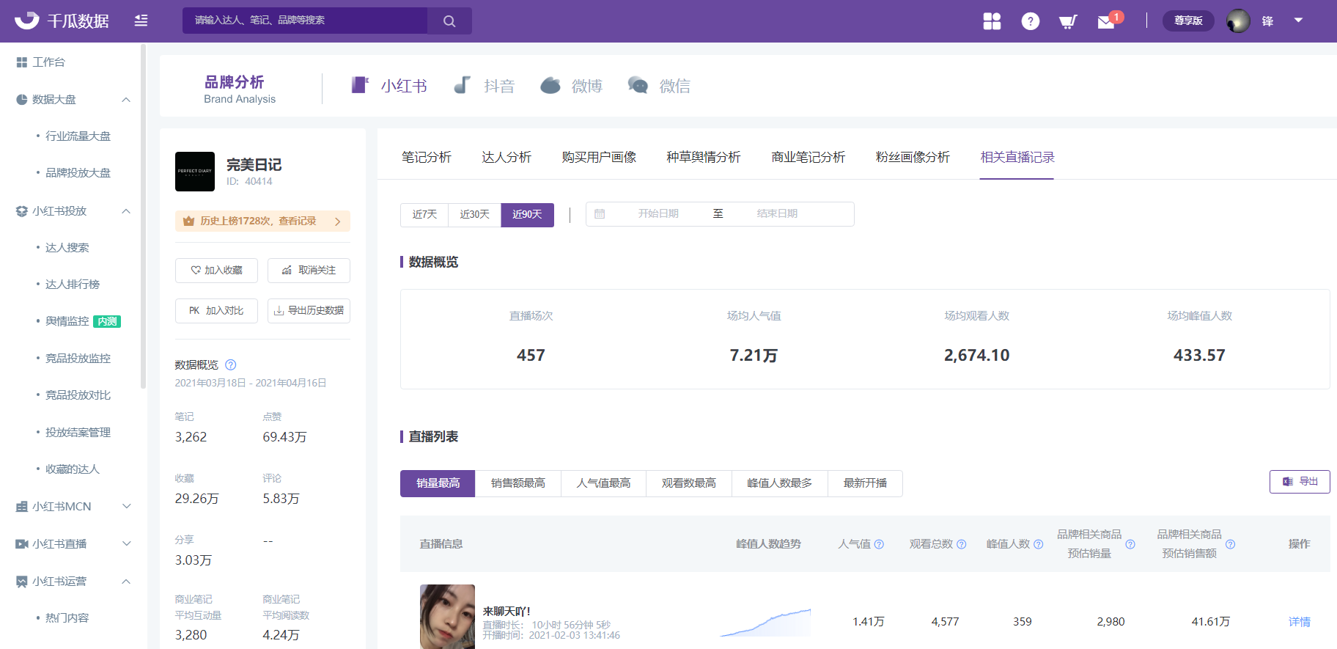
Task: Open 收藏的达人 in sidebar
Action: (72, 469)
